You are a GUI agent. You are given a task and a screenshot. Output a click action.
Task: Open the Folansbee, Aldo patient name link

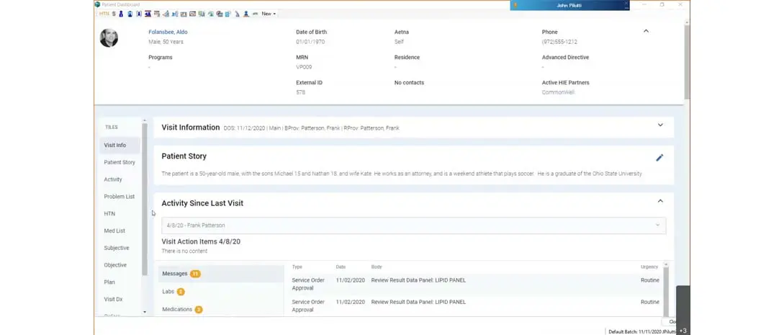pos(168,32)
